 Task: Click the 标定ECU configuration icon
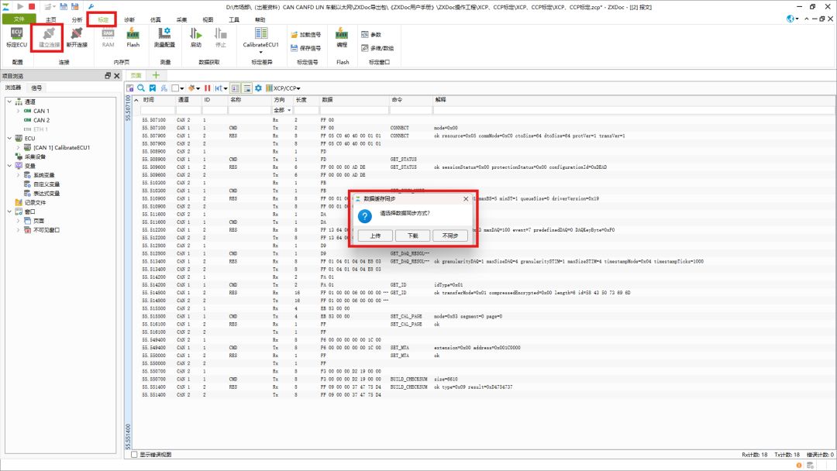click(x=16, y=37)
